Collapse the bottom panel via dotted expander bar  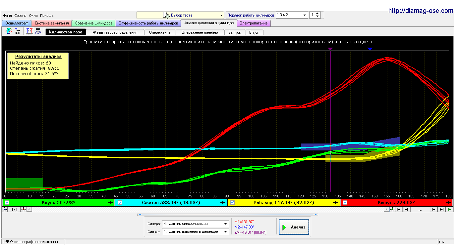(228, 215)
